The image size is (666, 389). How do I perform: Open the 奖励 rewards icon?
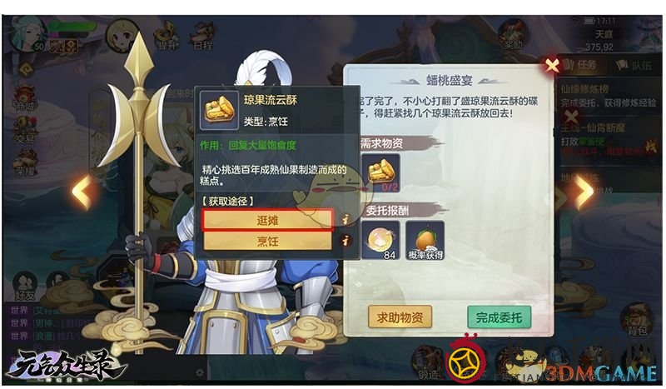[x=512, y=35]
